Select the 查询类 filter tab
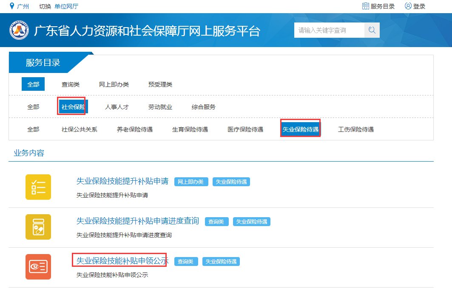This screenshot has height=288, width=452. click(71, 84)
